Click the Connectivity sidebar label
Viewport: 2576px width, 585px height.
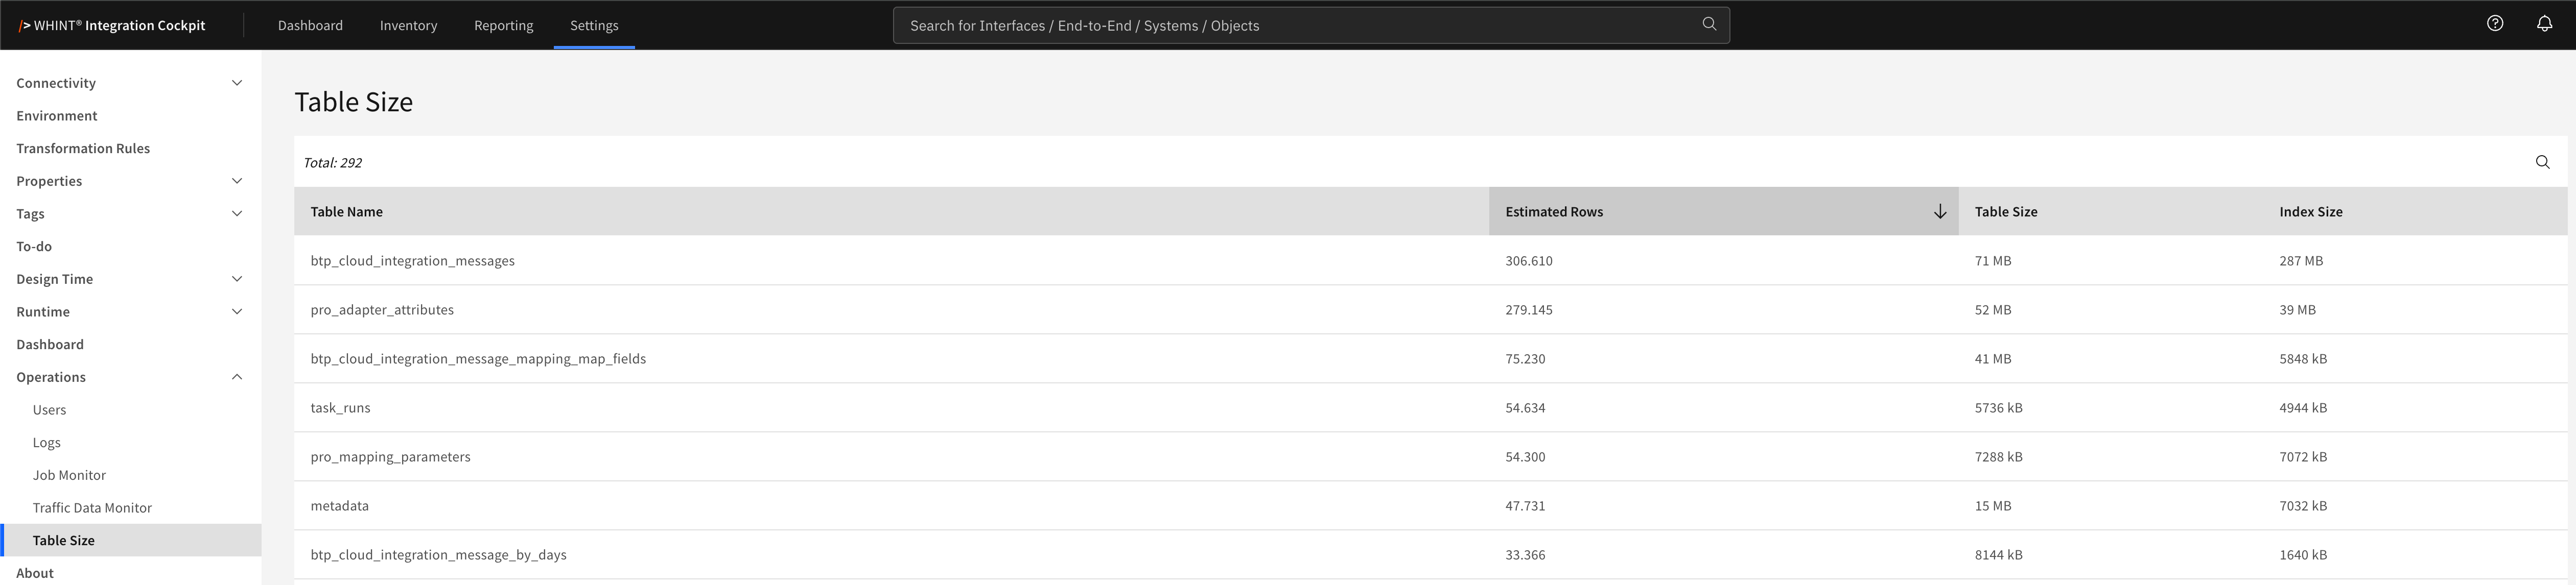(x=56, y=83)
